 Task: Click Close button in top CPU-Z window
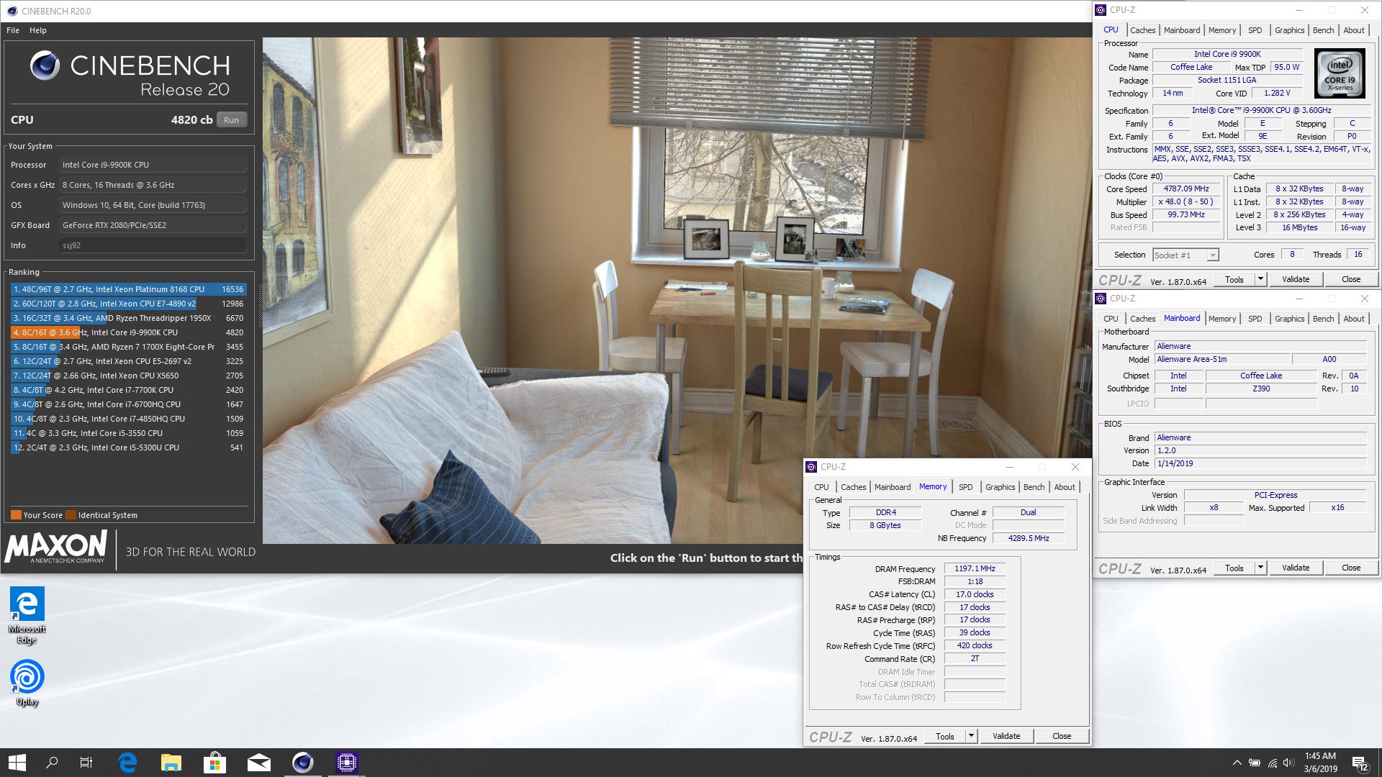tap(1351, 279)
